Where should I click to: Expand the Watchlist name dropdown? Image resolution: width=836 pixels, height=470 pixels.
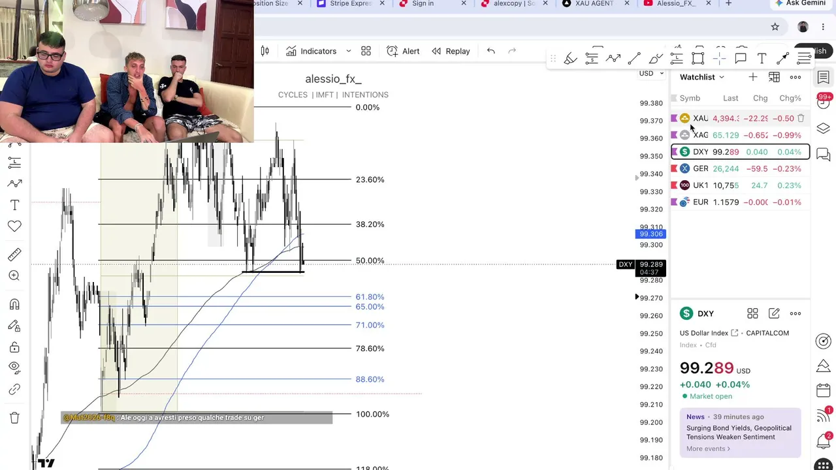click(x=702, y=77)
